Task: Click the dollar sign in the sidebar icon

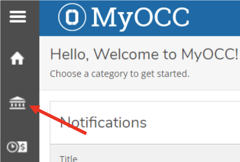Action: 24,147
